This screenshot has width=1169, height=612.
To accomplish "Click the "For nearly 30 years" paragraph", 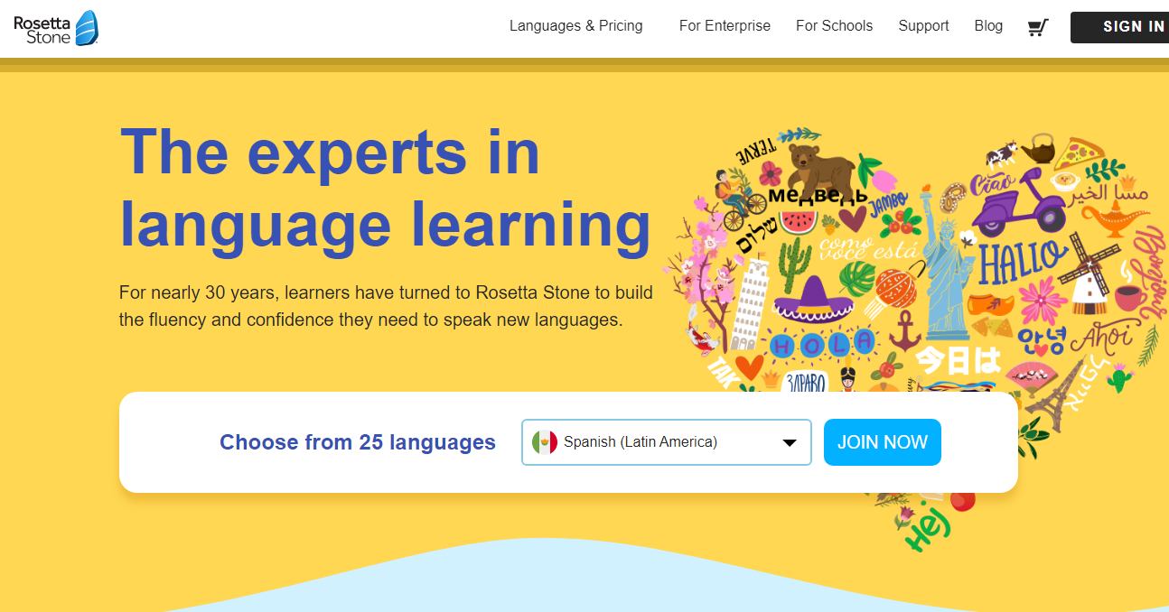I will [386, 306].
